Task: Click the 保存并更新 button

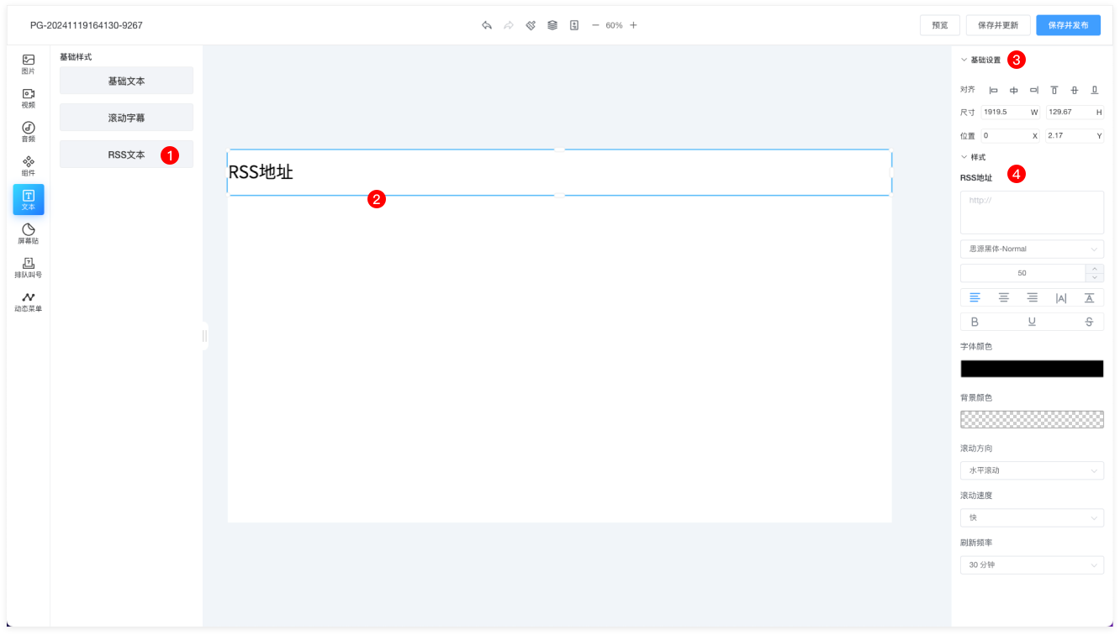Action: (x=998, y=25)
